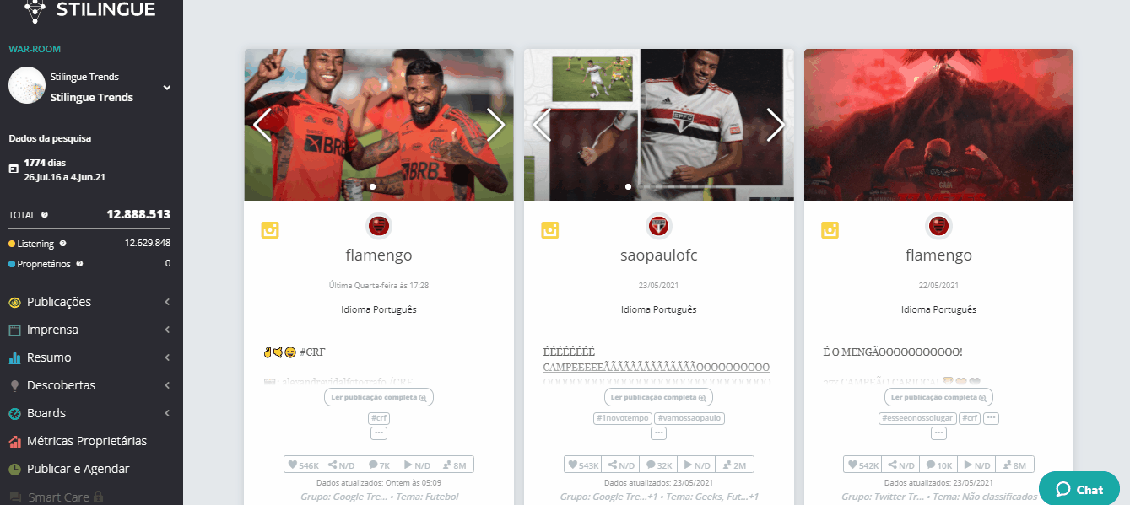Click the calendar icon under Dados da pesquisa

point(14,169)
